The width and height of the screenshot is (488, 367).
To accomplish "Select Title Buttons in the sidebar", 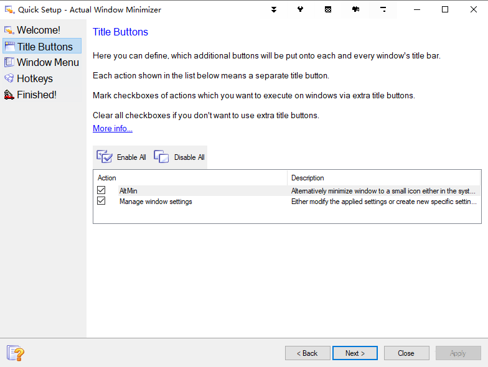I will pyautogui.click(x=44, y=47).
